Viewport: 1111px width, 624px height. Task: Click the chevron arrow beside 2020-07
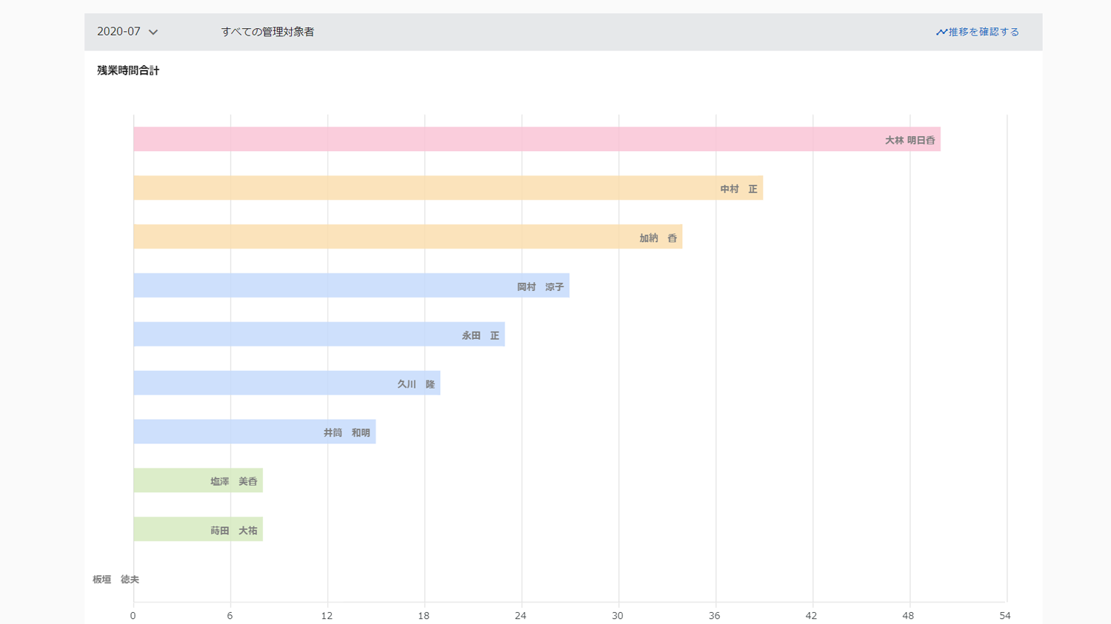[153, 33]
